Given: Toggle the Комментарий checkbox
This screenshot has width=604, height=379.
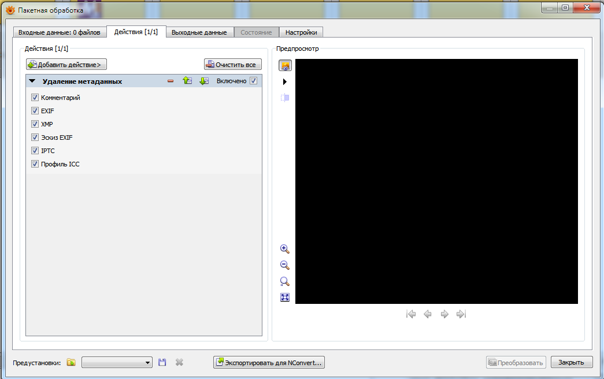Looking at the screenshot, I should pyautogui.click(x=35, y=98).
